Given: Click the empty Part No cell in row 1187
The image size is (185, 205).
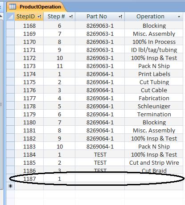Looking at the screenshot, I should coord(100,179).
